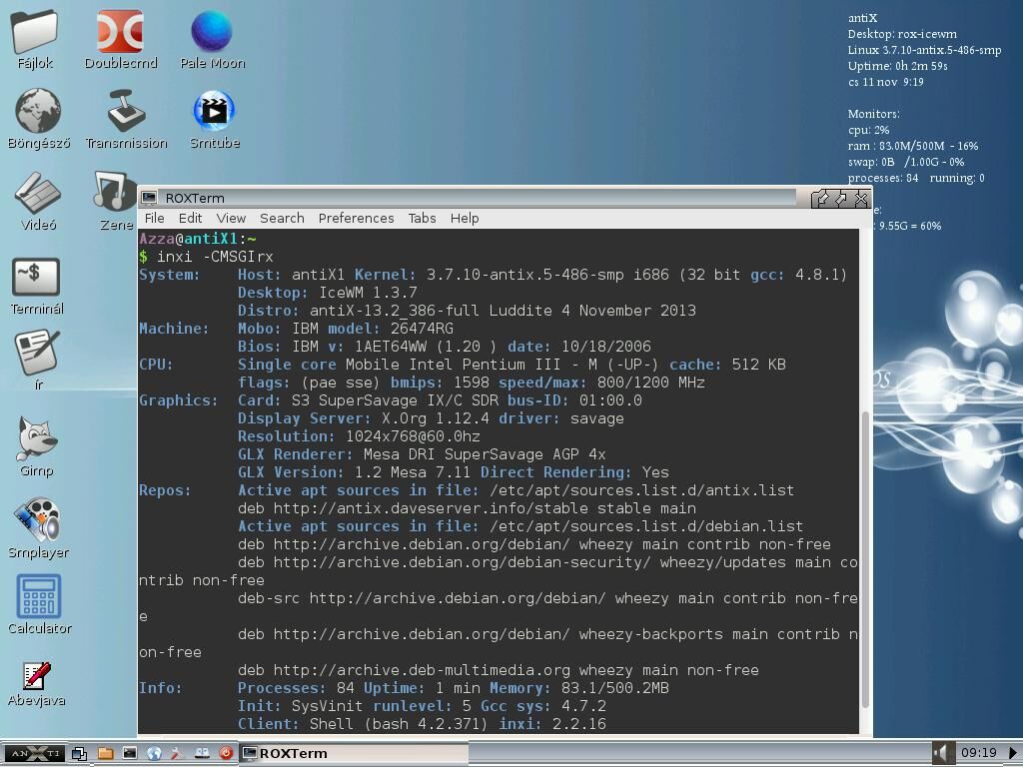Viewport: 1023px width, 767px height.
Task: Click the ROXTerm vertical scrollbar thumb
Action: (866, 559)
